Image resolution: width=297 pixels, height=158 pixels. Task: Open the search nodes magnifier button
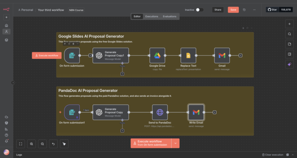[x=290, y=34]
